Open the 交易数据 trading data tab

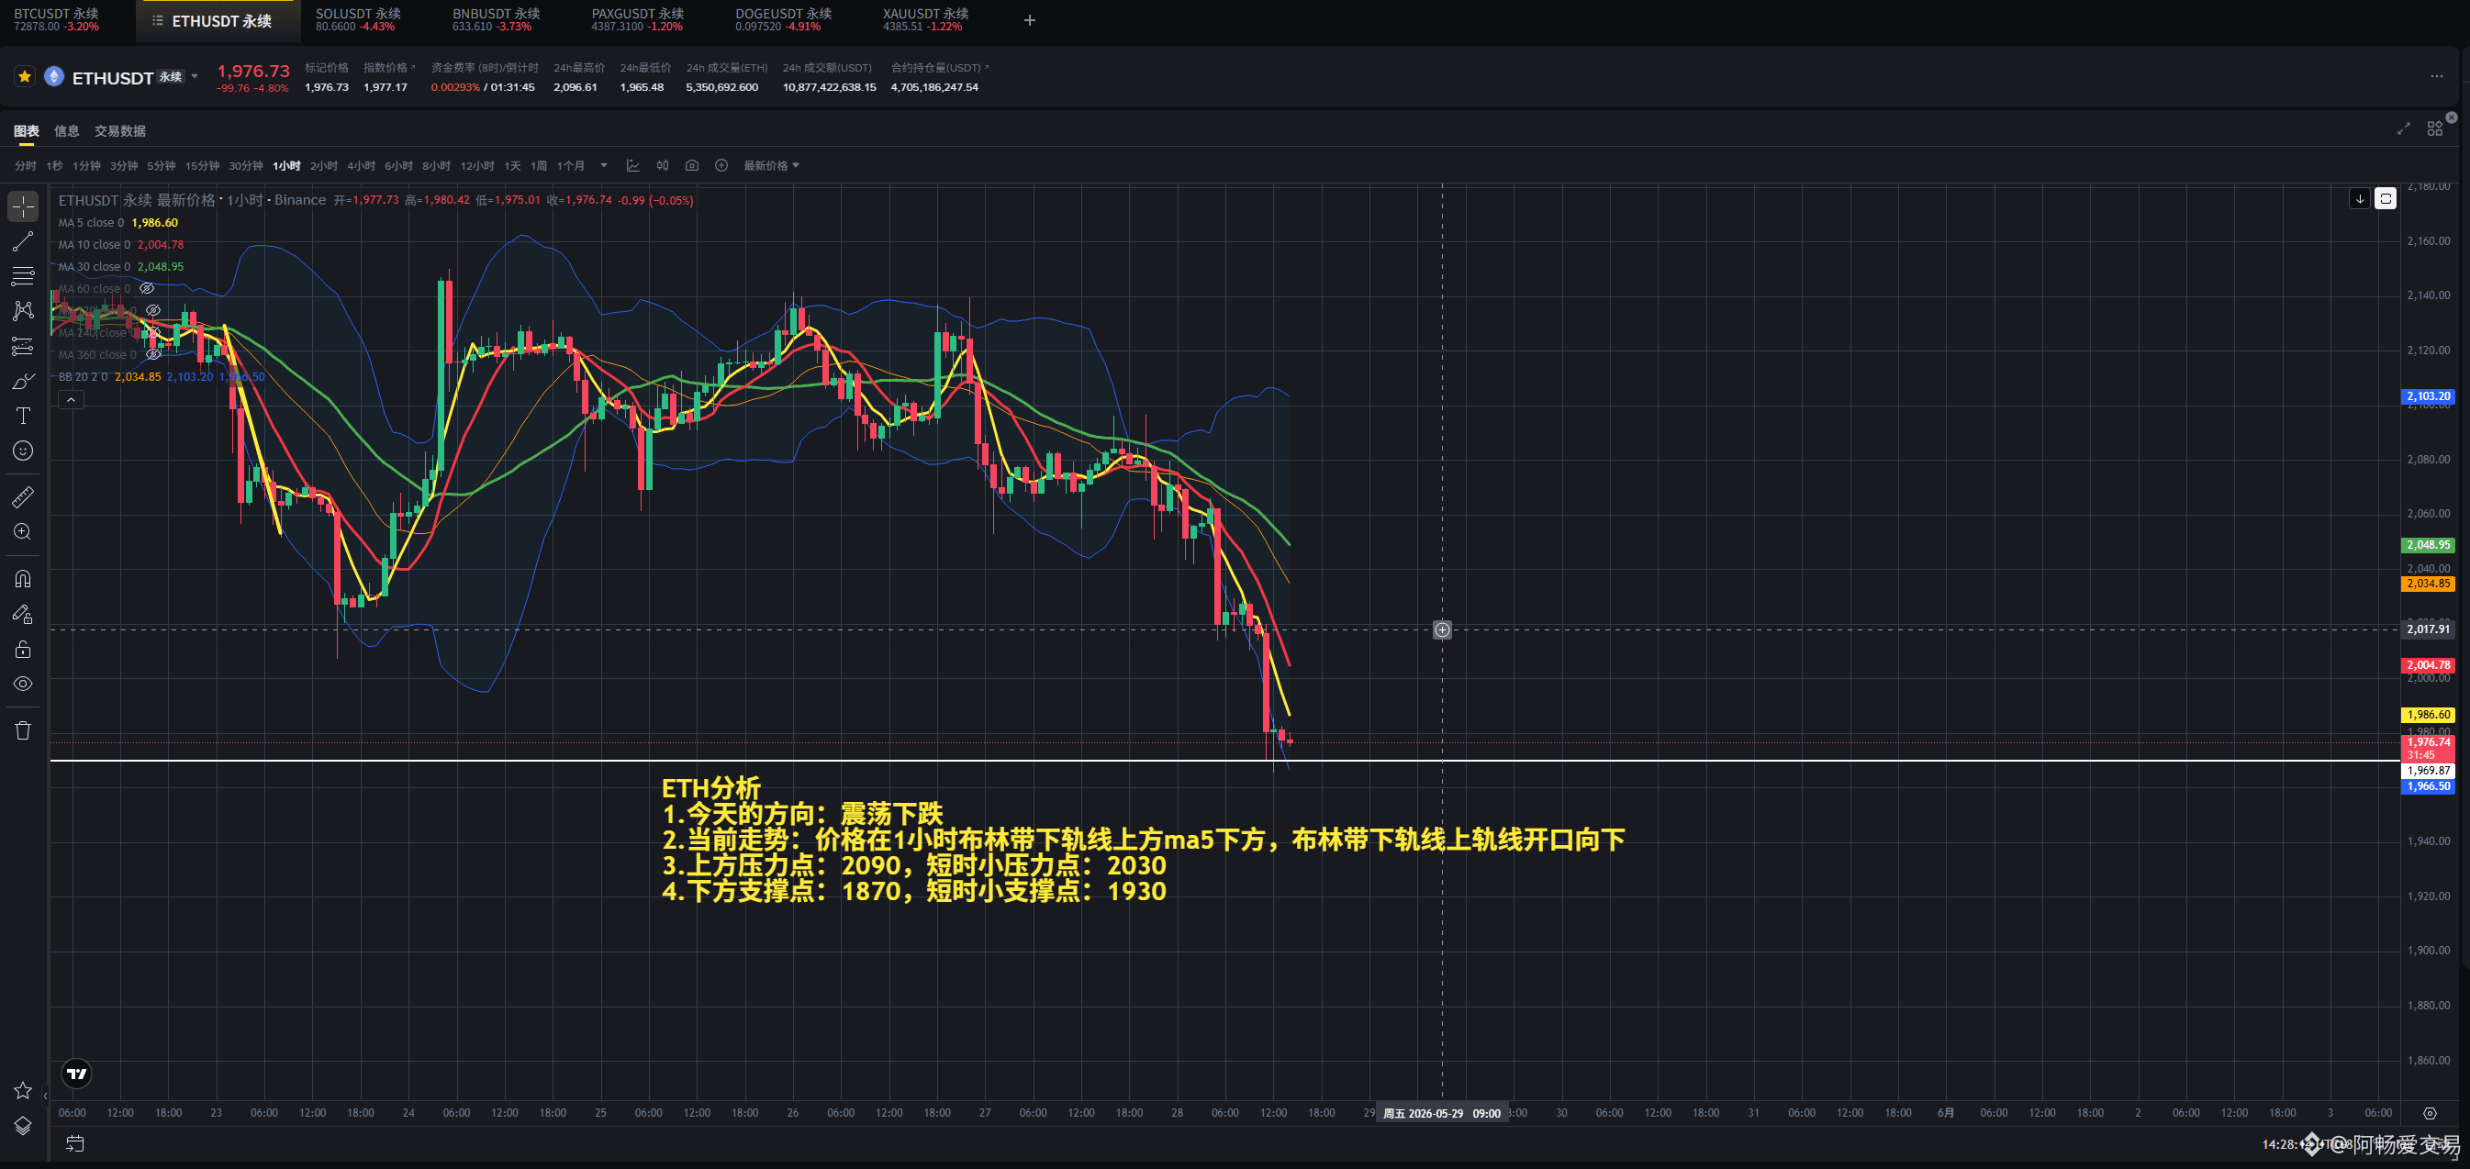tap(120, 131)
